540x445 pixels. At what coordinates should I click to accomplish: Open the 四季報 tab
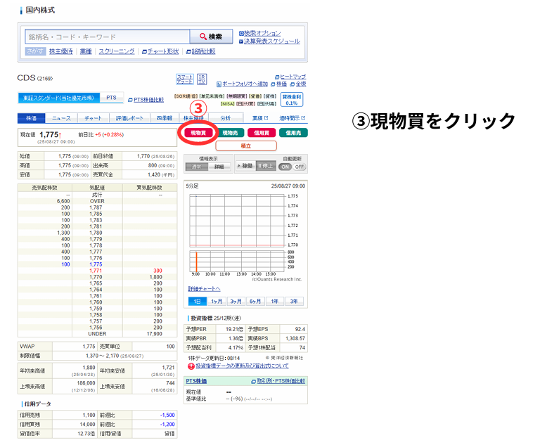[165, 119]
